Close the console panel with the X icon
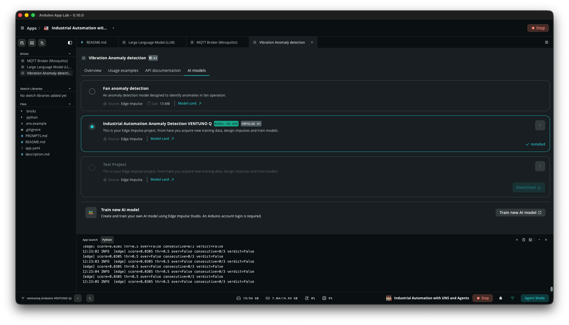The height and width of the screenshot is (325, 569). pyautogui.click(x=546, y=240)
